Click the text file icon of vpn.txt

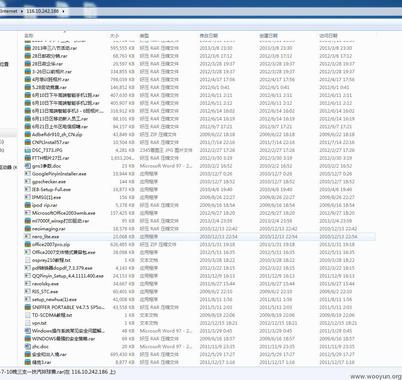(x=27, y=323)
